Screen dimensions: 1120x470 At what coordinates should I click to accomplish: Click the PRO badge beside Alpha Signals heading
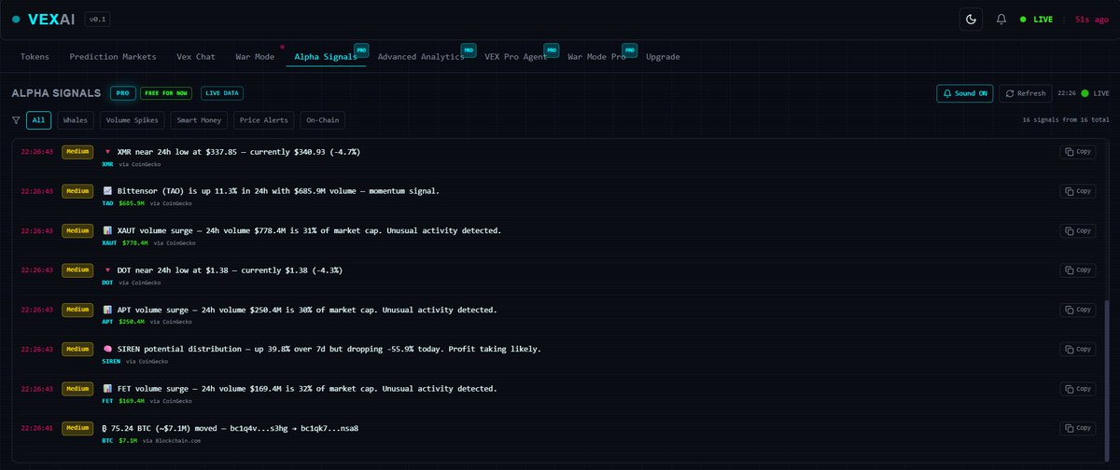click(x=121, y=93)
